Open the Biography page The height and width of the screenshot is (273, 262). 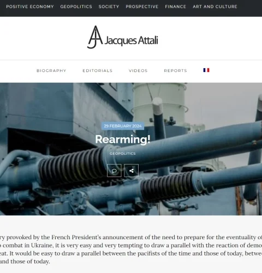click(x=51, y=71)
